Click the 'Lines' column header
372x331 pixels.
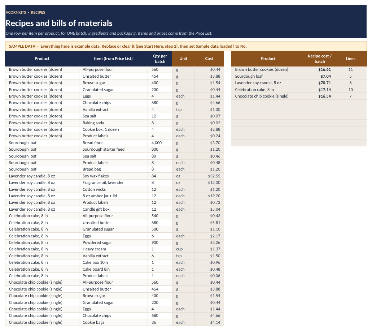click(x=350, y=59)
